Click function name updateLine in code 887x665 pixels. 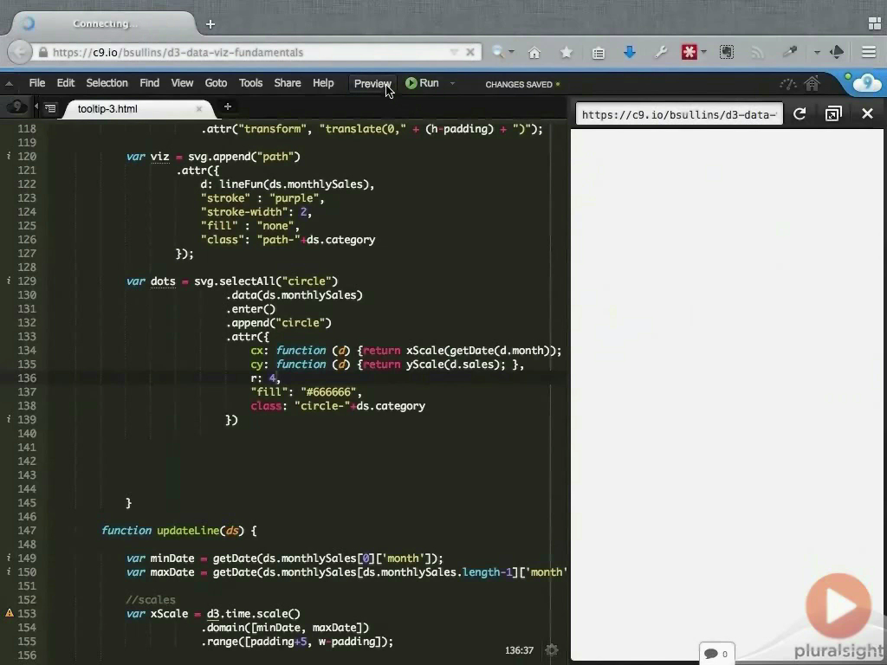pos(188,531)
